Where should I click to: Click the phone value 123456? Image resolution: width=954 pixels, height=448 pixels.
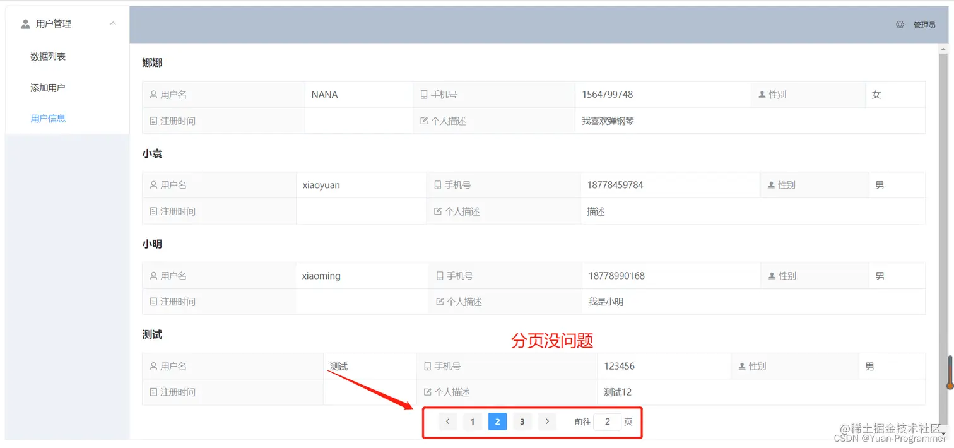coord(619,366)
